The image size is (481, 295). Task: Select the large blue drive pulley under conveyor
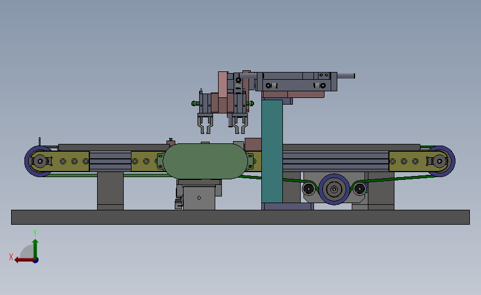[x=334, y=189]
